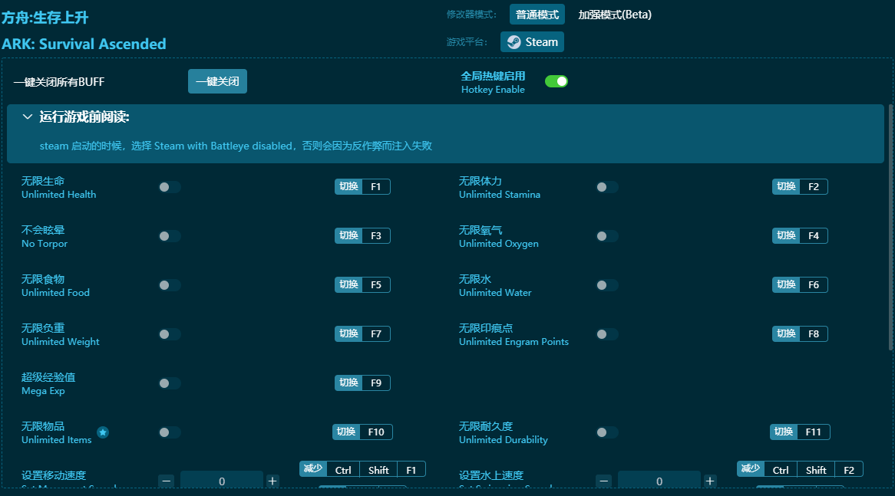This screenshot has width=895, height=496.
Task: Click the 一键关闭 button
Action: coord(217,81)
